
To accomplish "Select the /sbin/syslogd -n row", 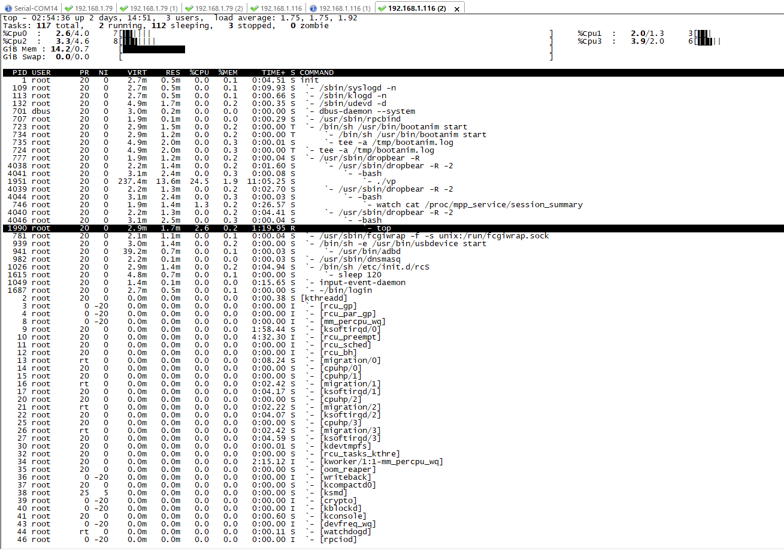I will click(x=392, y=88).
